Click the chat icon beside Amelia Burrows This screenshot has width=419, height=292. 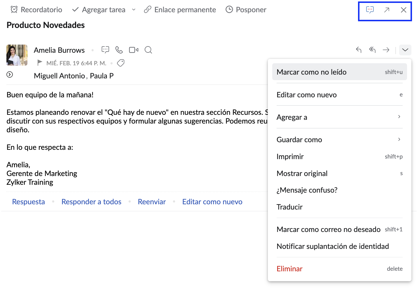(105, 50)
